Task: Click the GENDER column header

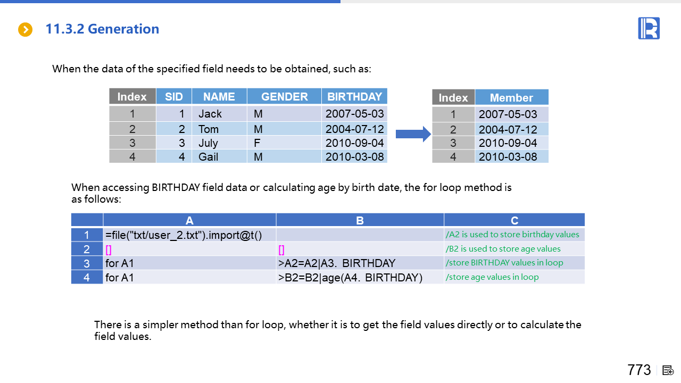Action: click(x=284, y=96)
